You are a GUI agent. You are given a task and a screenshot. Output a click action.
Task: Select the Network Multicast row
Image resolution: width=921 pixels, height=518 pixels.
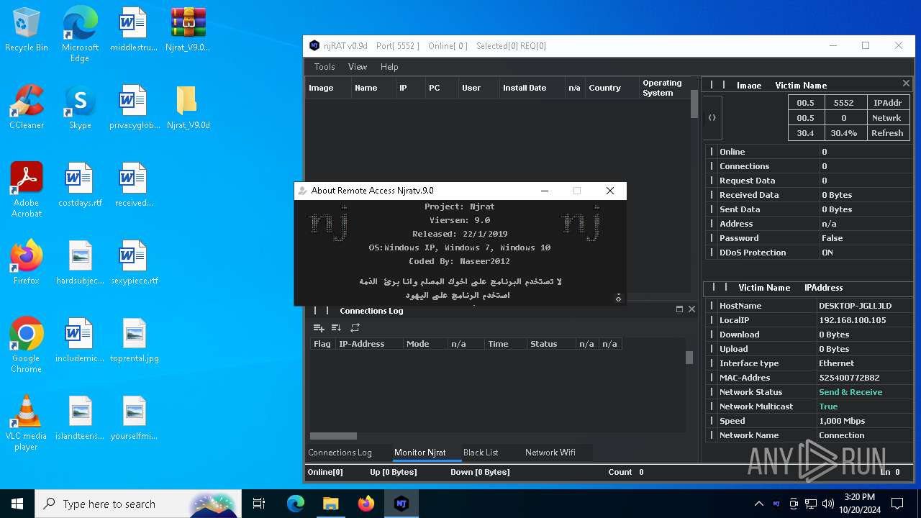809,406
